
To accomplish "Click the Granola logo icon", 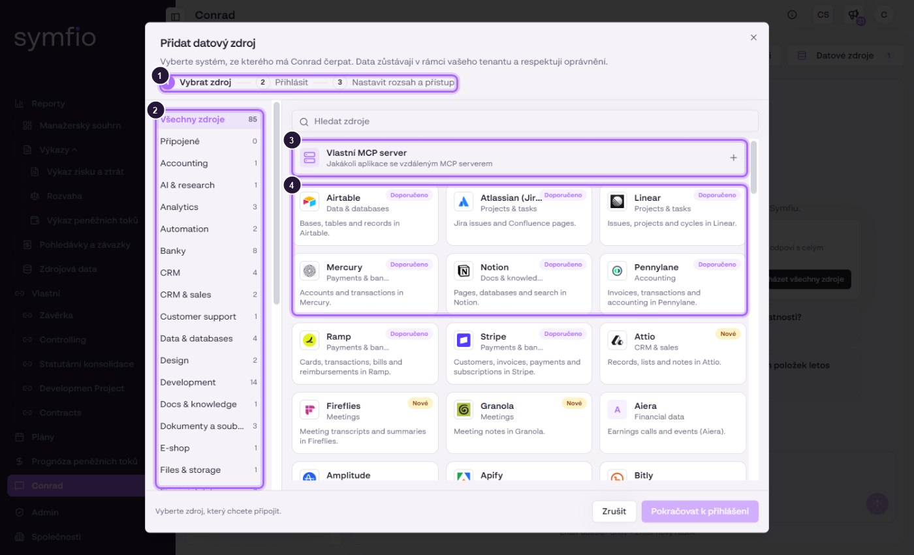I will (464, 410).
